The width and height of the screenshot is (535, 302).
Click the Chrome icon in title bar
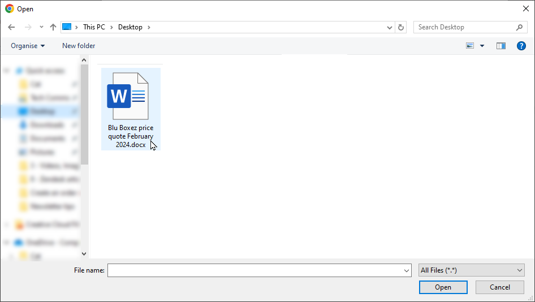10,9
